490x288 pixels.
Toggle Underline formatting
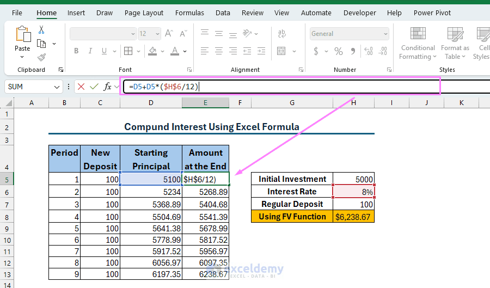coord(104,51)
